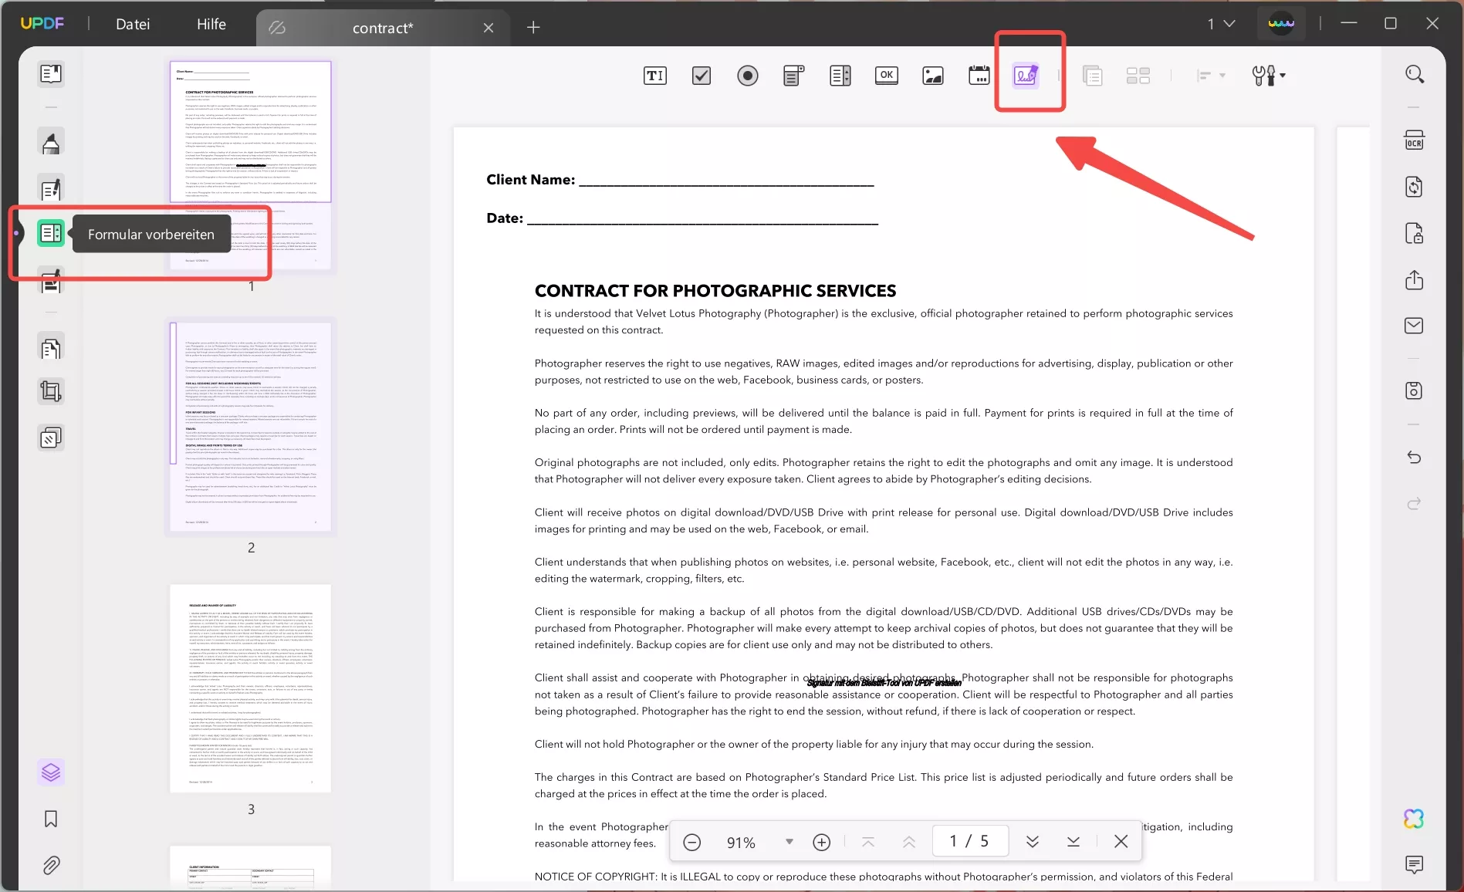Open the Search magnifier in right sidebar

(1414, 74)
